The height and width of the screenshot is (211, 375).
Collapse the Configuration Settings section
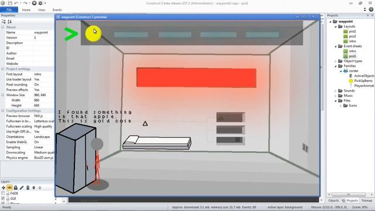click(x=2, y=111)
